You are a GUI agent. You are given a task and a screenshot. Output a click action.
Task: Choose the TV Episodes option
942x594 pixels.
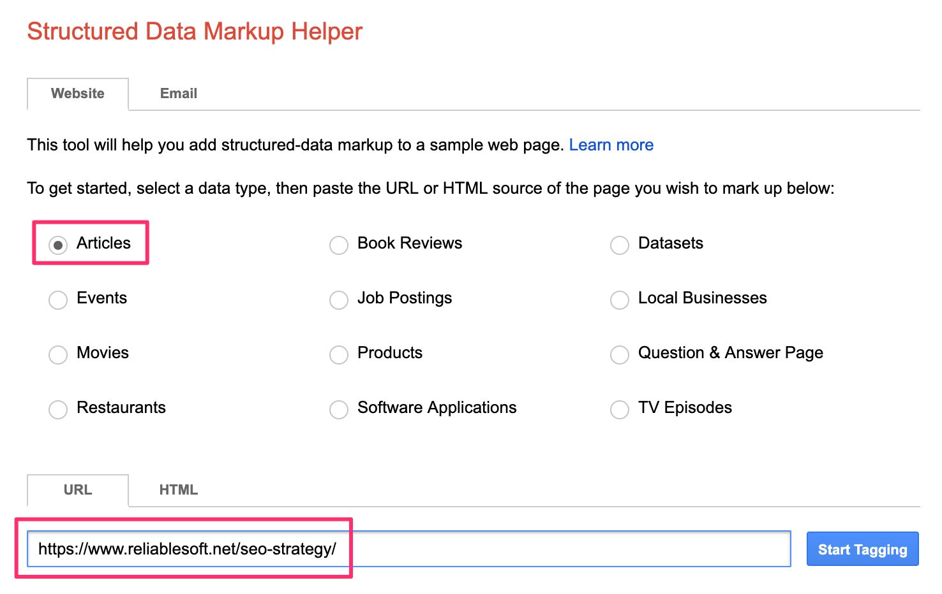point(620,409)
